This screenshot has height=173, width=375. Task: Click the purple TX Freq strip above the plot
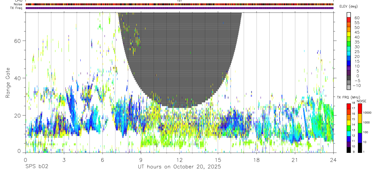(180, 8)
